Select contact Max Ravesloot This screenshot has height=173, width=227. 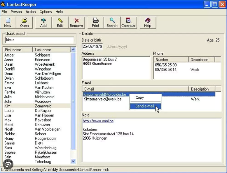37,120
